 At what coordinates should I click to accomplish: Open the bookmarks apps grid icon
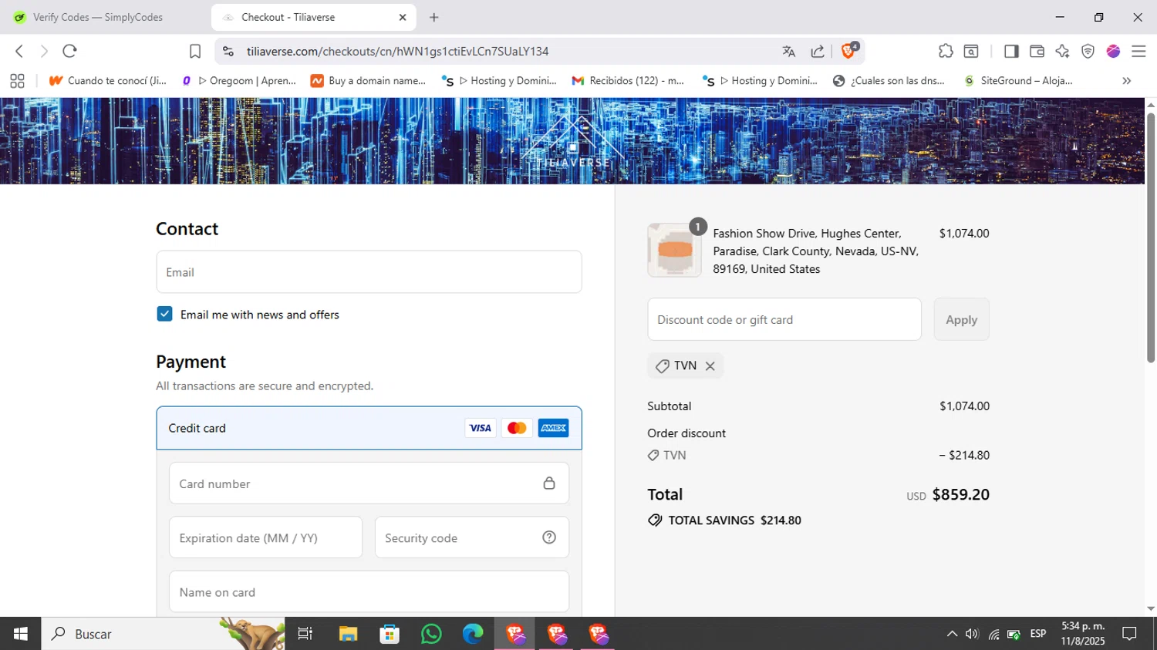(17, 80)
